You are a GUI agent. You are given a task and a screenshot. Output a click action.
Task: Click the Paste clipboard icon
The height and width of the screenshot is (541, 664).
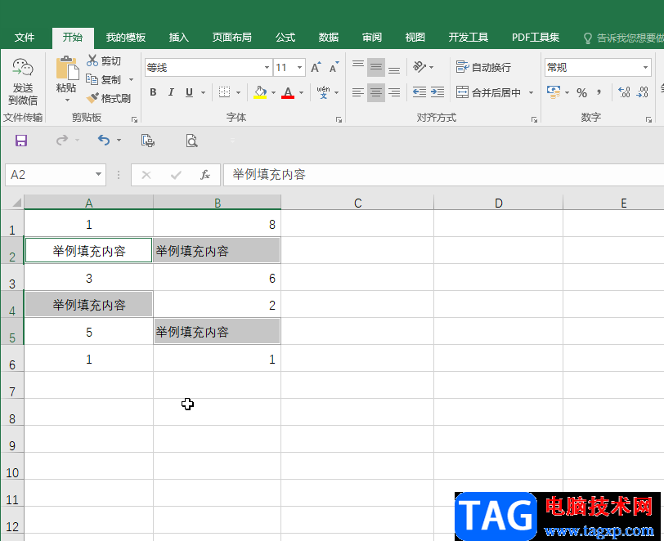point(67,68)
